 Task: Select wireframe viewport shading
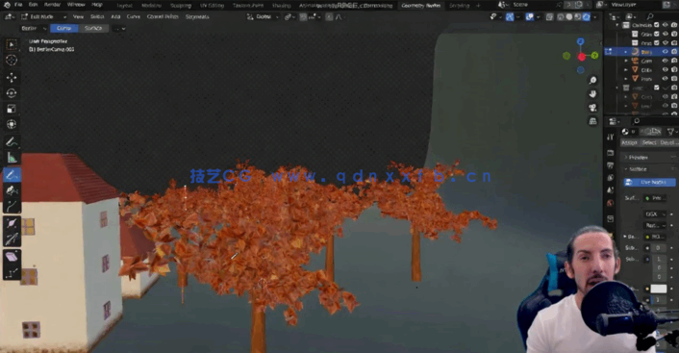[x=561, y=17]
